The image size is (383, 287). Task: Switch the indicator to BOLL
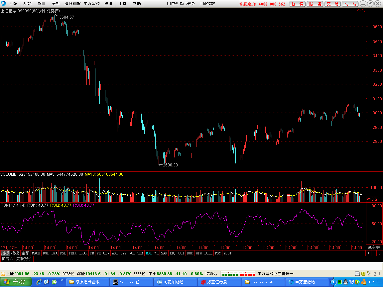tap(208, 253)
